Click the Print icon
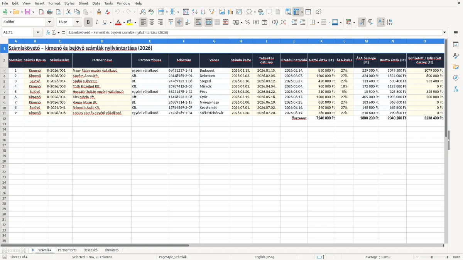This screenshot has height=260, width=463. click(50, 12)
